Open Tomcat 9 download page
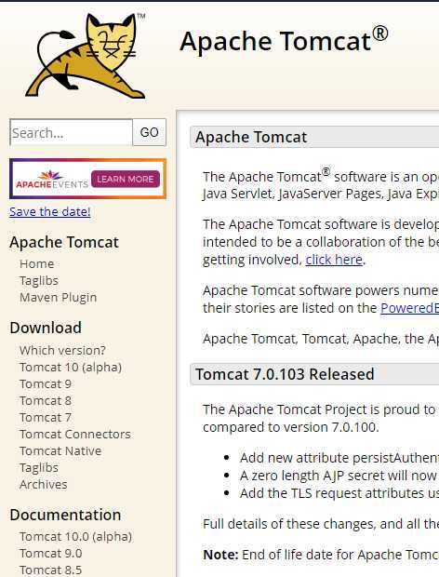This screenshot has height=577, width=439. [46, 383]
